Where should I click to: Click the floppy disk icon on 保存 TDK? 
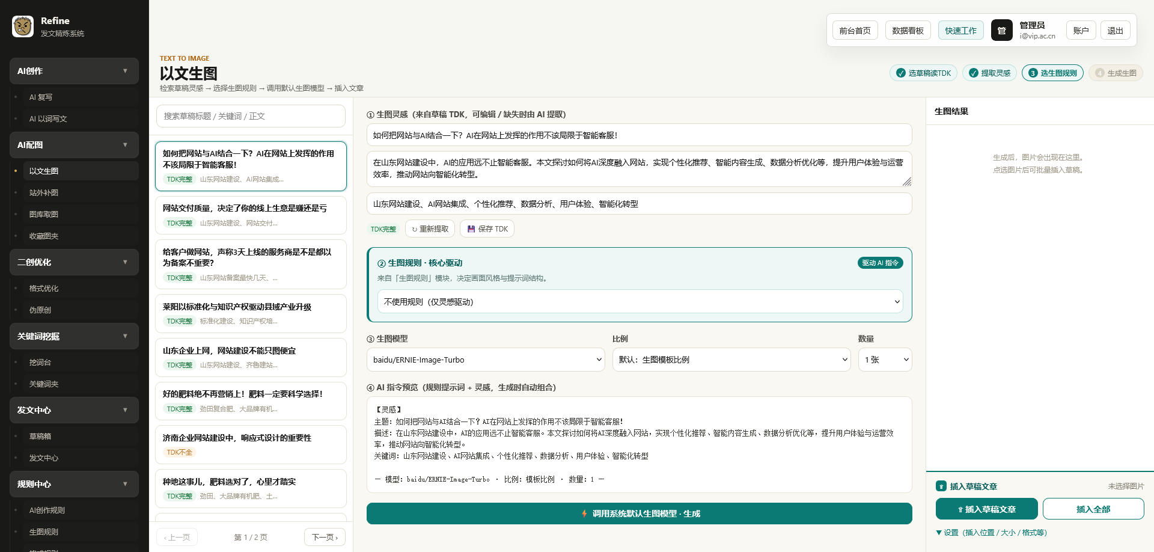pos(471,229)
